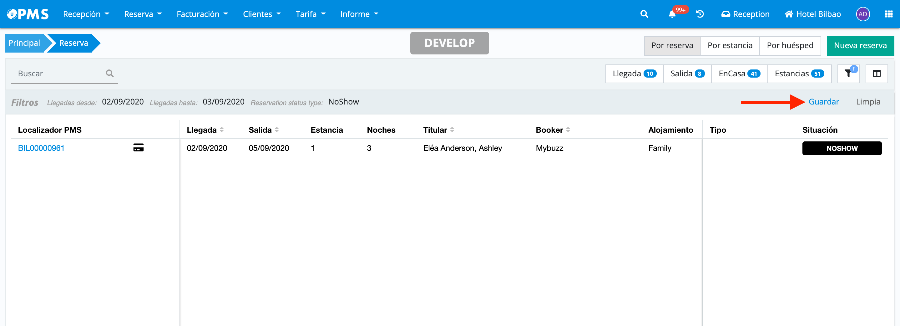The image size is (900, 326).
Task: Expand the Facturación dropdown menu
Action: click(202, 14)
